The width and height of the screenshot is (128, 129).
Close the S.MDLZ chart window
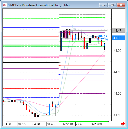[121, 5]
